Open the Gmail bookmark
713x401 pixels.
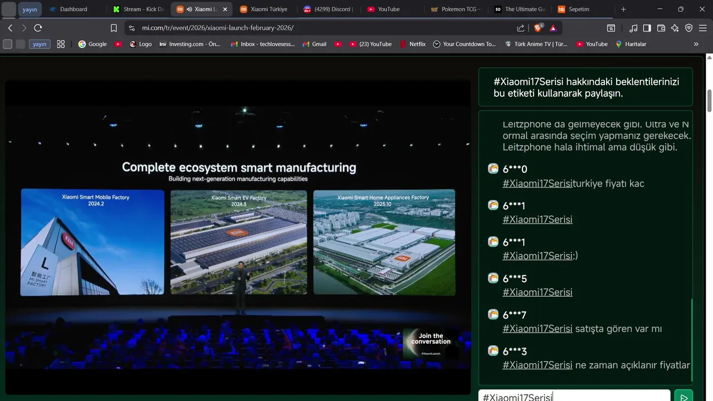point(315,44)
